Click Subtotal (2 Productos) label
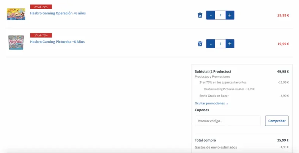The height and width of the screenshot is (153, 299). pyautogui.click(x=213, y=71)
